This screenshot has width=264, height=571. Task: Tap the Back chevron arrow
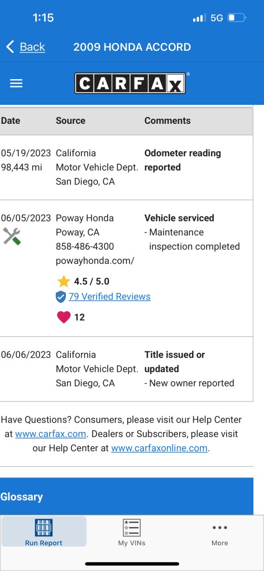[10, 47]
